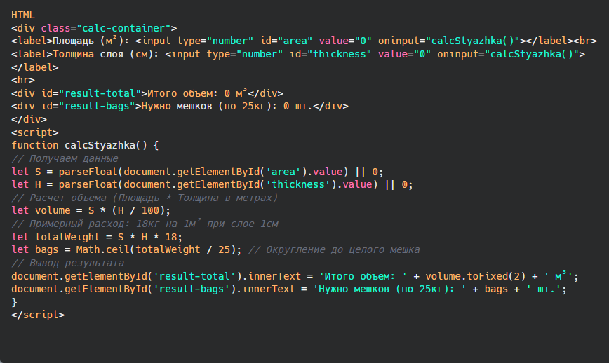Click the 'let volume = S * (H / 100);' line
This screenshot has width=609, height=363.
tap(91, 211)
